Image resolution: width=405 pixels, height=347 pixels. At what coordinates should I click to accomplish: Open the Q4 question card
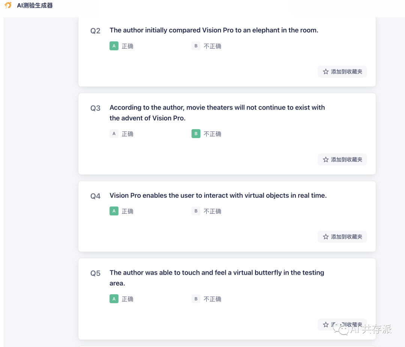pyautogui.click(x=227, y=216)
